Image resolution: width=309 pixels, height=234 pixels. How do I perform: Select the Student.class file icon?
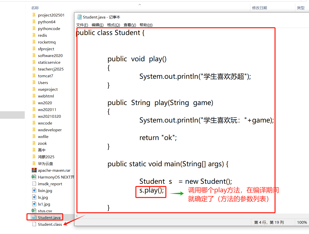34,224
